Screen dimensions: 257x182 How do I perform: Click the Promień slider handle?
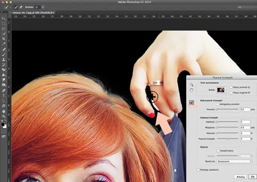point(217,109)
